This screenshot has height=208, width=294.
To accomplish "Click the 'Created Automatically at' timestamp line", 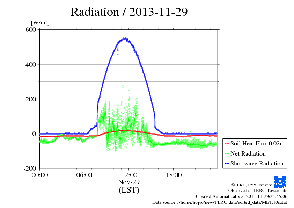I will [x=242, y=196].
